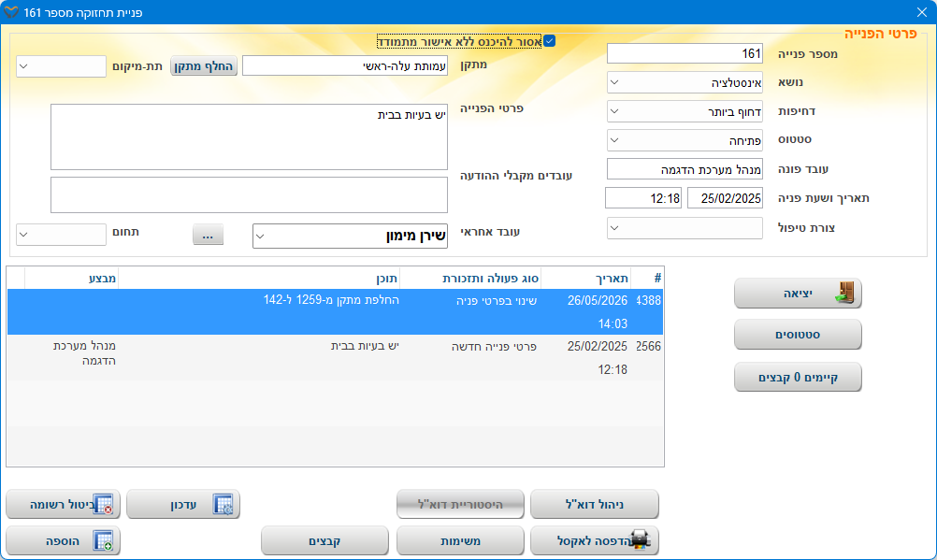The image size is (937, 560).
Task: Toggle the אסור להיכנס ללא אישור מתמודד checkbox
Action: pos(549,40)
